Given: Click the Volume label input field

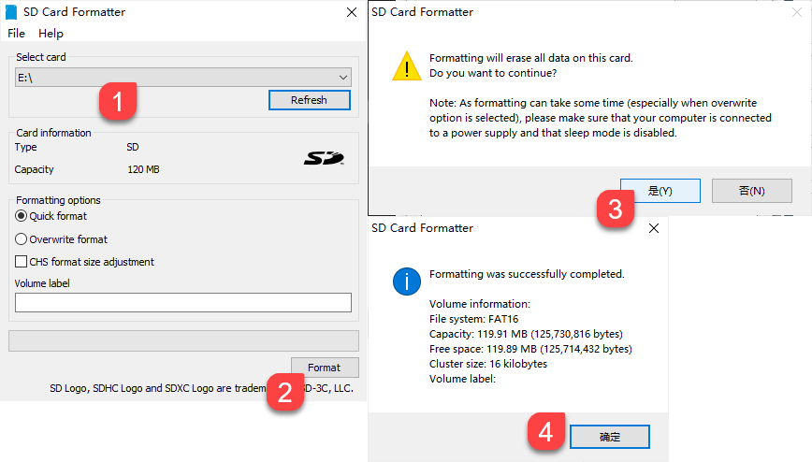Looking at the screenshot, I should tap(182, 302).
